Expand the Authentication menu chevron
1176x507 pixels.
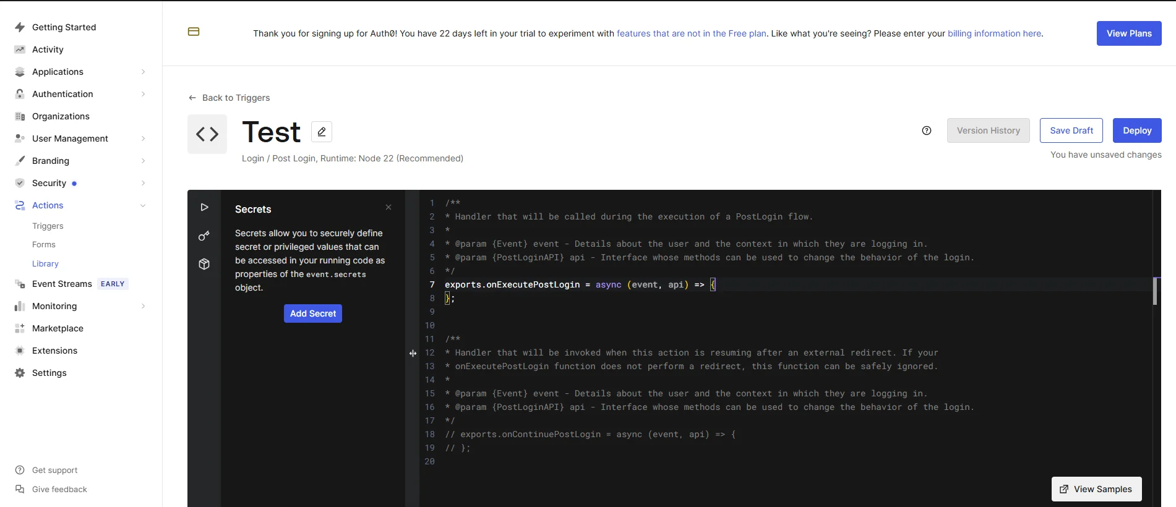pos(143,94)
